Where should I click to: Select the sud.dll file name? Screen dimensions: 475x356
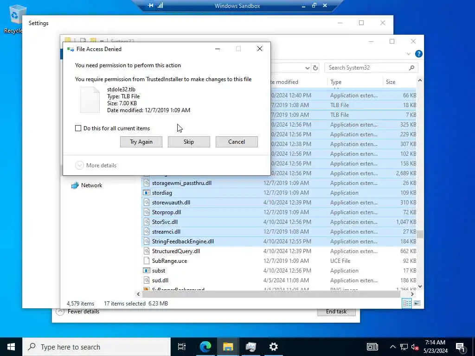(160, 280)
